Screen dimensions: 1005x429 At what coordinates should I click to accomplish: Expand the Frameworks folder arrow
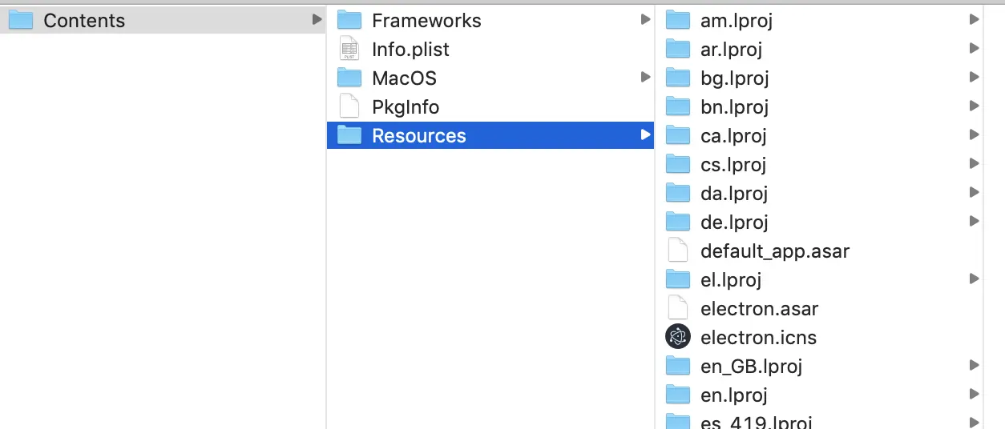tap(645, 20)
